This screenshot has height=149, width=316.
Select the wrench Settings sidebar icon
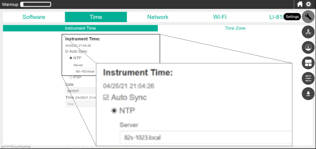point(308,17)
